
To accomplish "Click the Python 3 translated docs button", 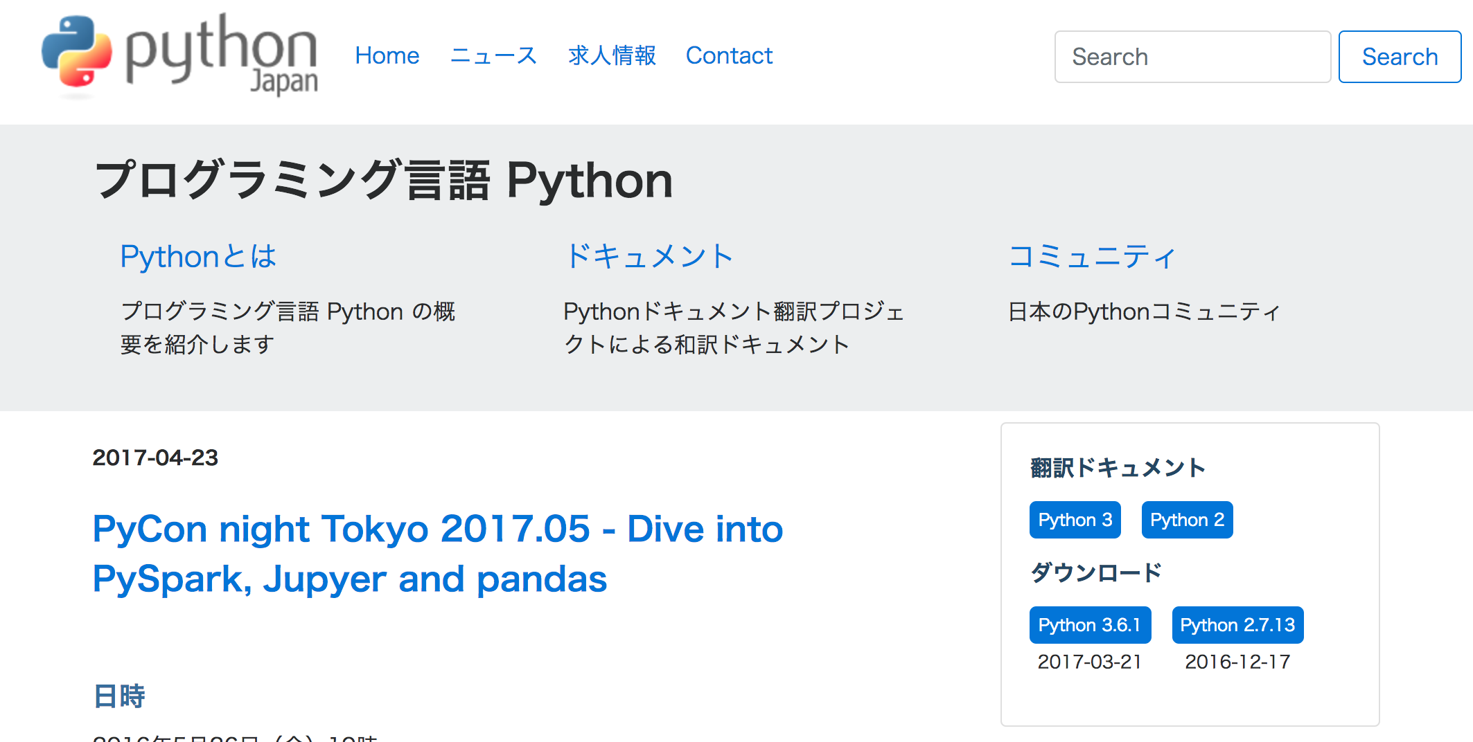I will (x=1075, y=520).
